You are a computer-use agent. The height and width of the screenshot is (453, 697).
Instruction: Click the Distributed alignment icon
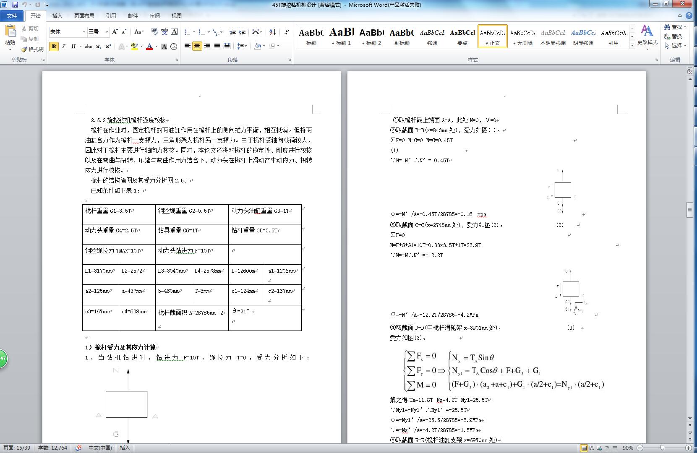[x=227, y=46]
